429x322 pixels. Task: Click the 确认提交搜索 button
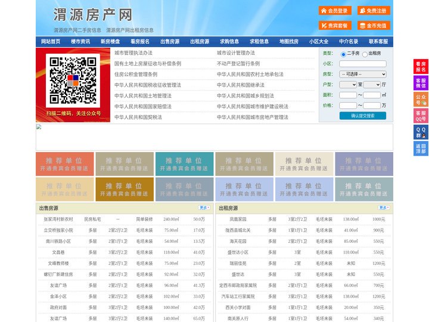pyautogui.click(x=363, y=116)
